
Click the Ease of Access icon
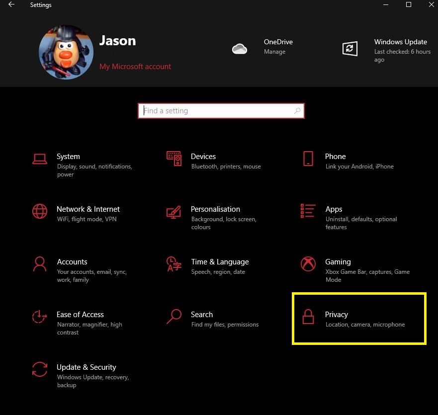(x=40, y=317)
